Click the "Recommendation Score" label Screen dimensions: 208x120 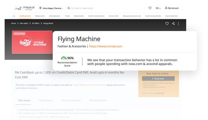point(67,64)
